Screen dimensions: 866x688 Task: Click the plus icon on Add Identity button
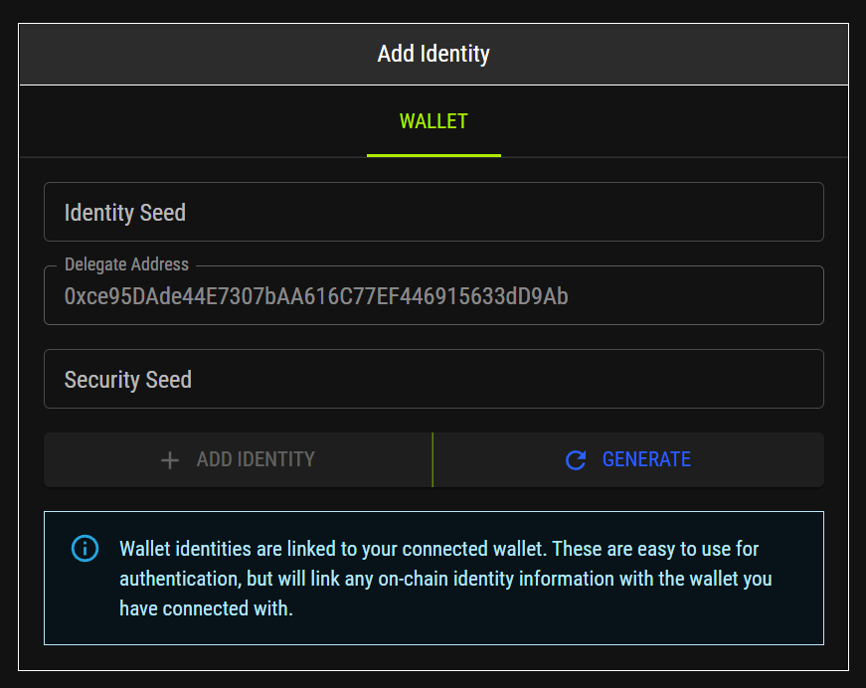pos(170,460)
